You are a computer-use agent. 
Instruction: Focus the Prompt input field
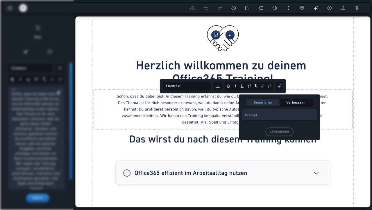(x=279, y=115)
